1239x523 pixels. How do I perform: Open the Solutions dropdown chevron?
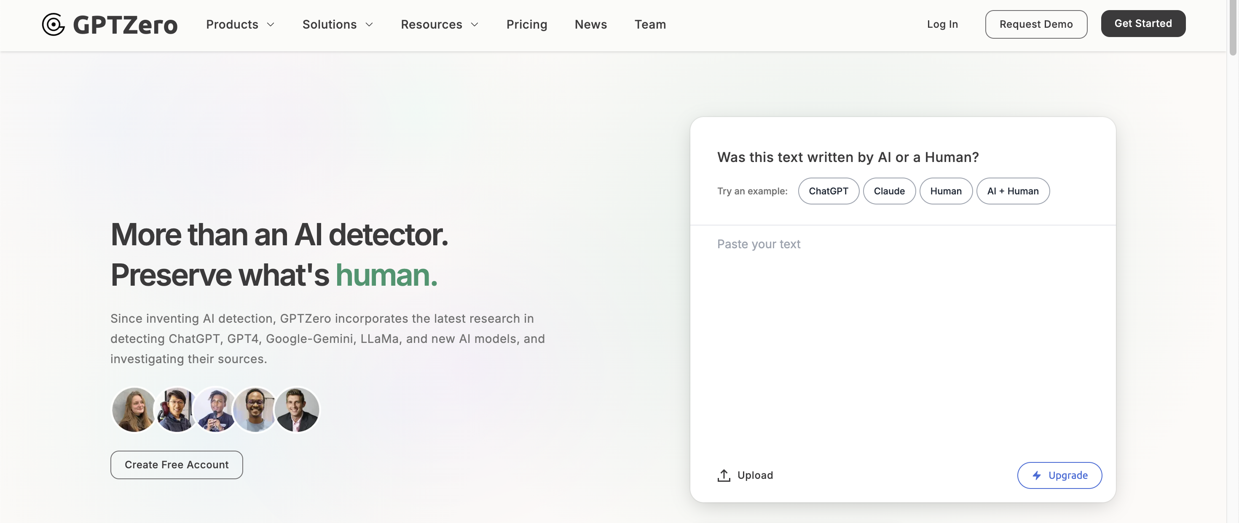[x=369, y=24]
